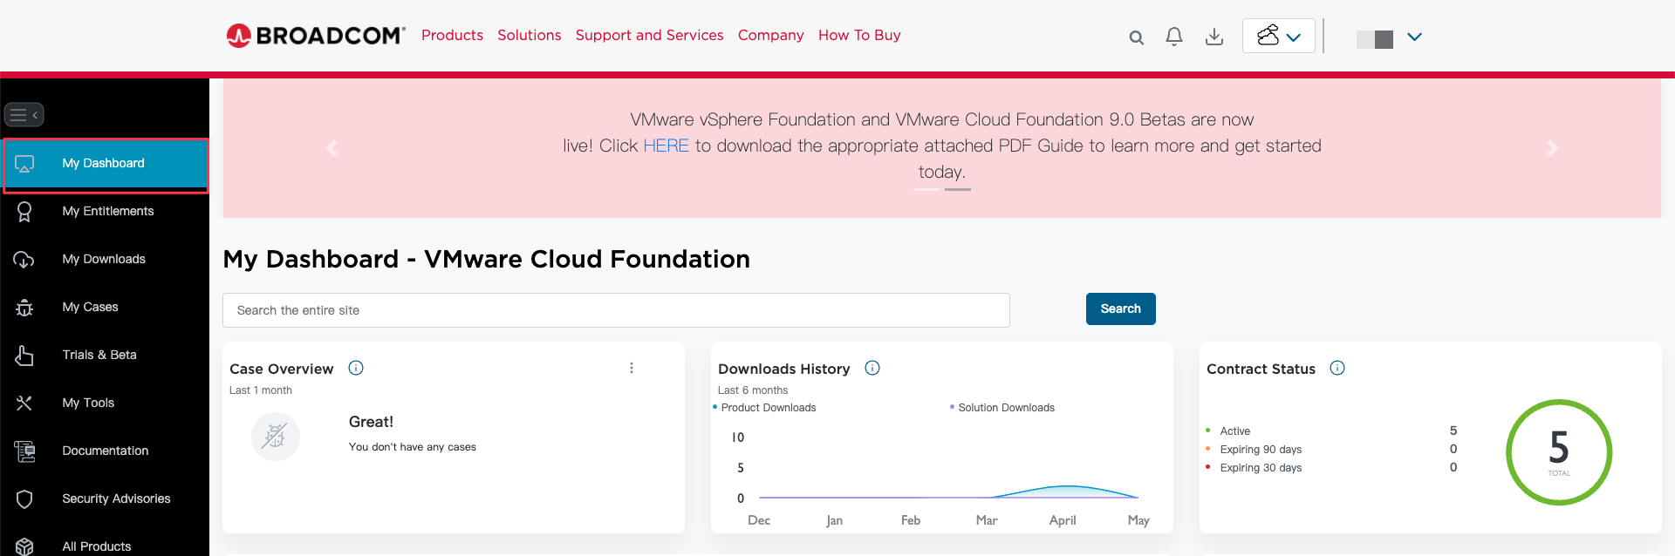Open the How To Buy menu

[859, 36]
